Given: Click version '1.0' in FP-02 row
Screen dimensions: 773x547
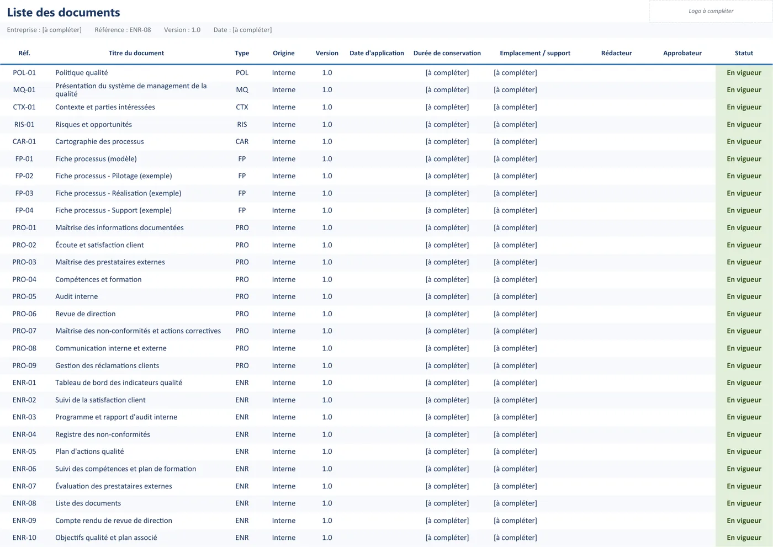Looking at the screenshot, I should (327, 176).
